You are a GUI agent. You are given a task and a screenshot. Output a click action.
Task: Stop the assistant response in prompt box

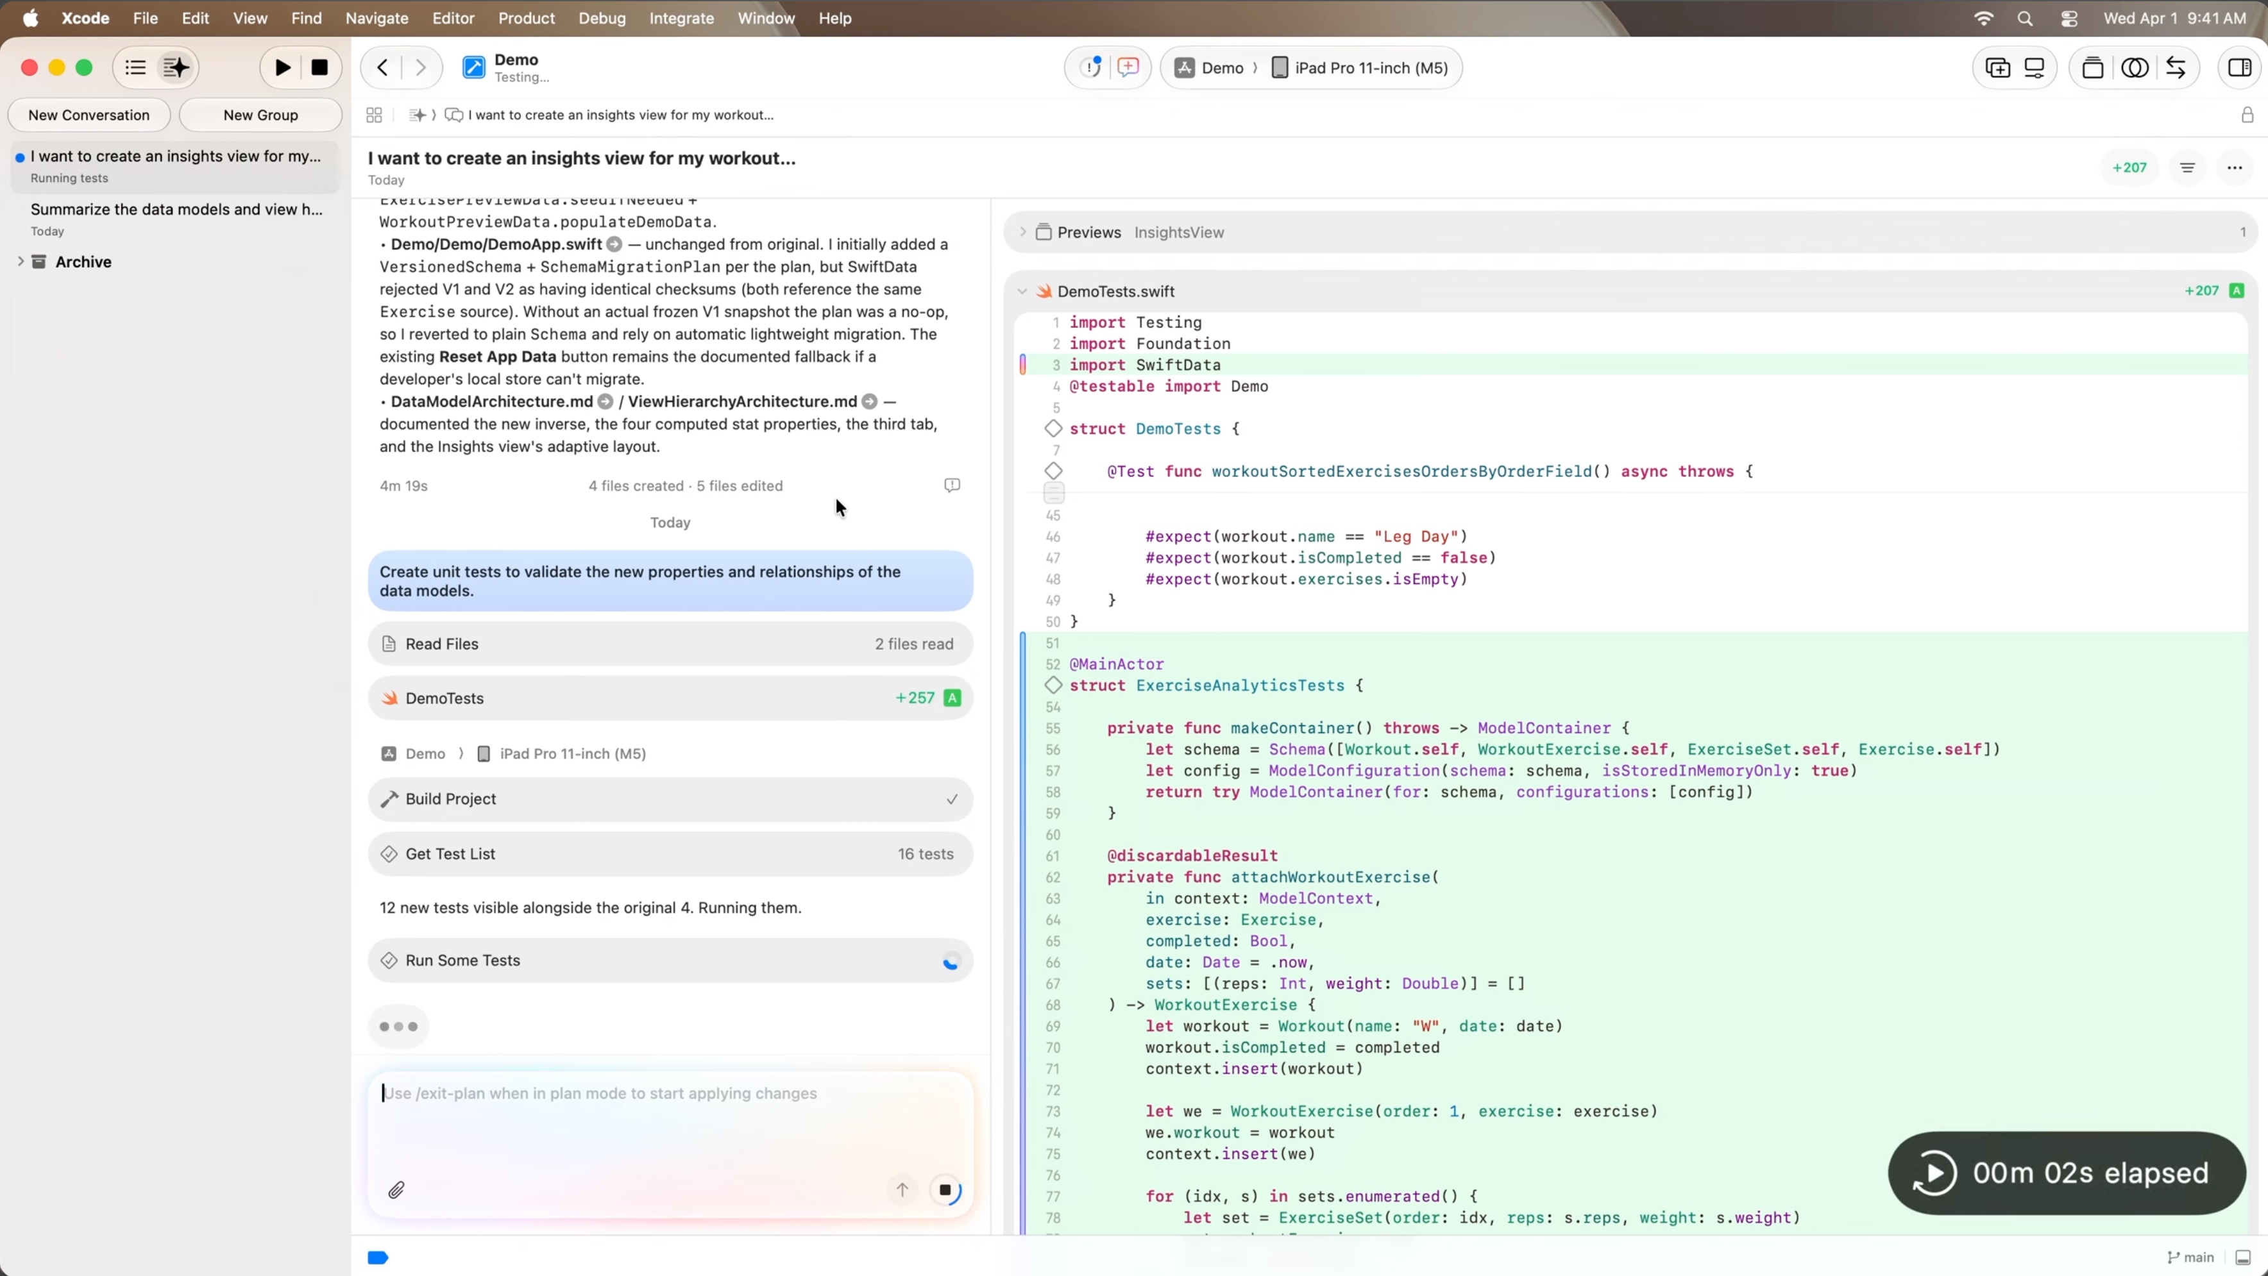[945, 1191]
